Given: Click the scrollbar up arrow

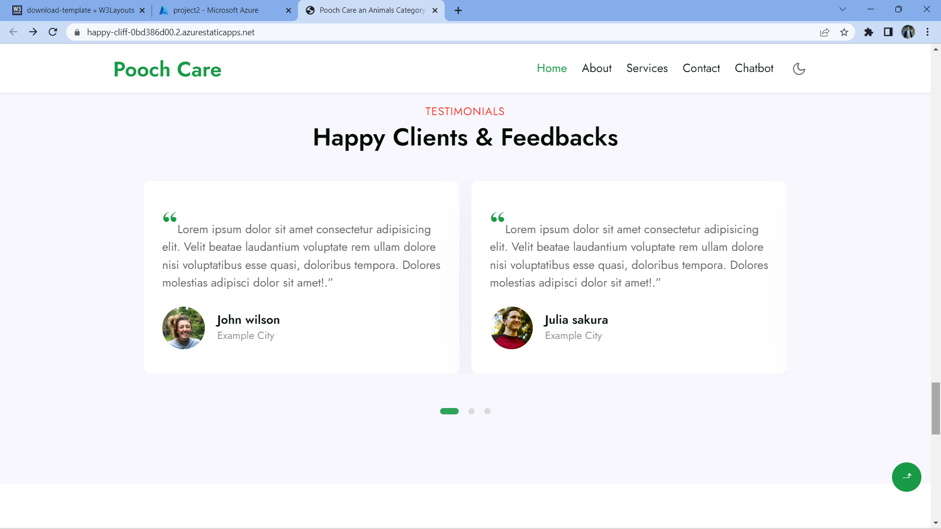Looking at the screenshot, I should coord(936,49).
